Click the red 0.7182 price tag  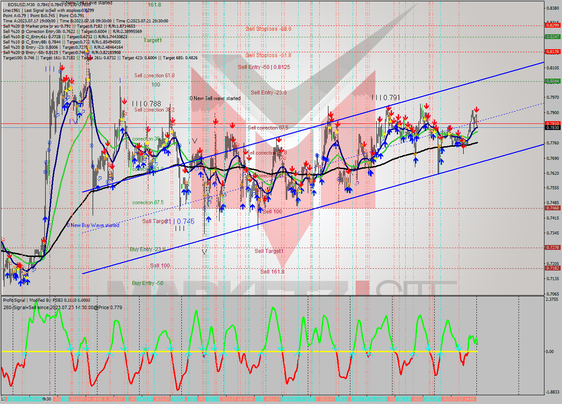click(x=552, y=268)
